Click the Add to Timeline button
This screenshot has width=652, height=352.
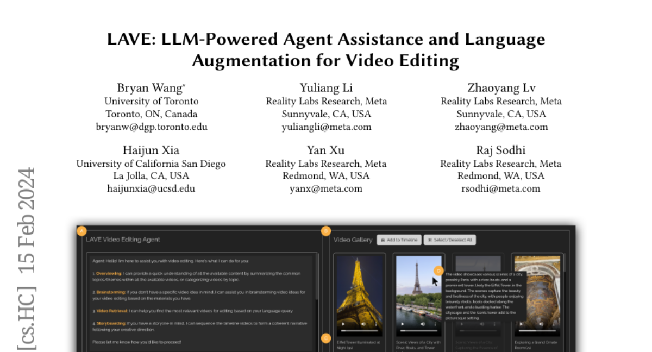(x=399, y=240)
